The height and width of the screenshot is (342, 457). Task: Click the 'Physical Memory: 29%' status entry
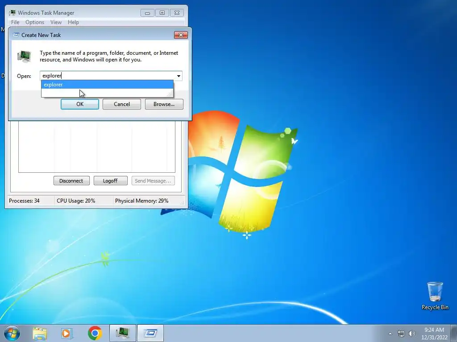point(141,201)
